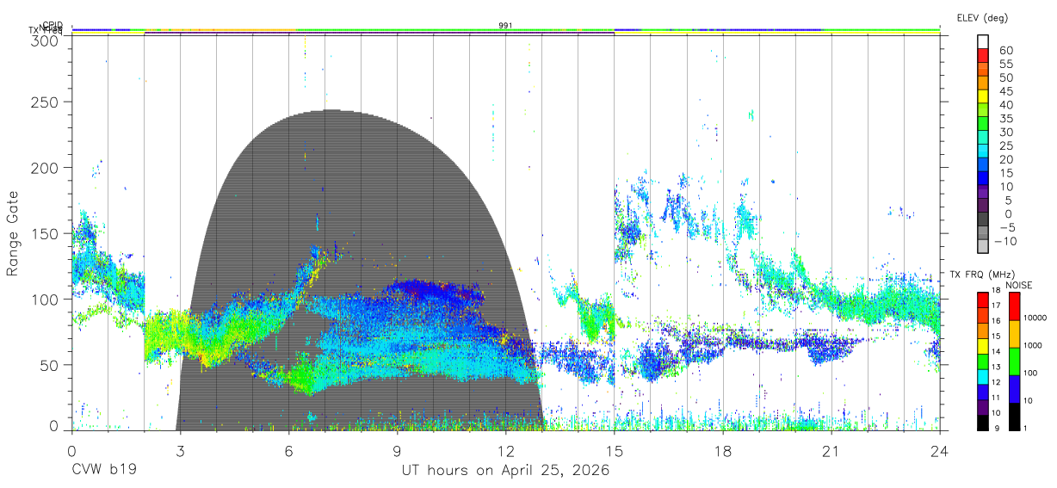Click the "ELEV (deg)" legend title
1057x488 pixels.
click(x=982, y=18)
